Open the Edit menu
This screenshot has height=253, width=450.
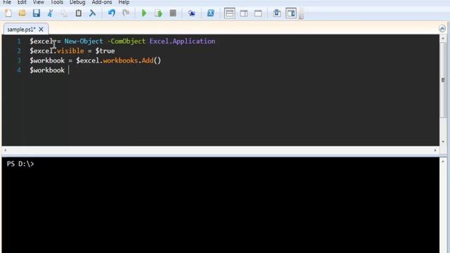(x=22, y=2)
